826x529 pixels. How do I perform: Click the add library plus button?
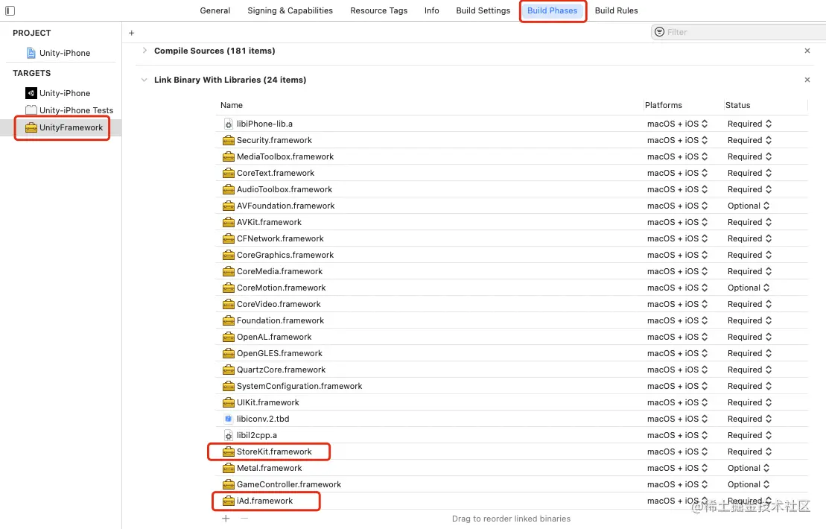(226, 519)
